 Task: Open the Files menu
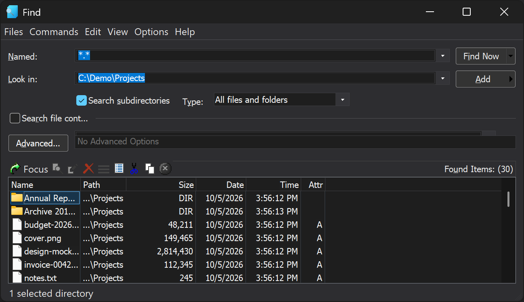14,32
